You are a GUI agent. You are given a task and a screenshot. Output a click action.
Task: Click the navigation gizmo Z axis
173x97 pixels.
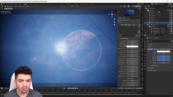(112, 11)
